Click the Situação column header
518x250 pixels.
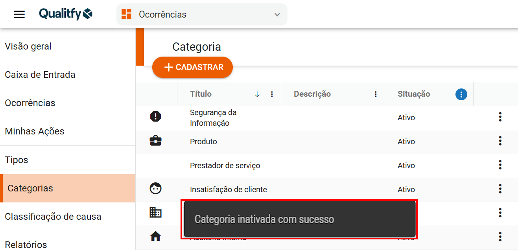414,94
